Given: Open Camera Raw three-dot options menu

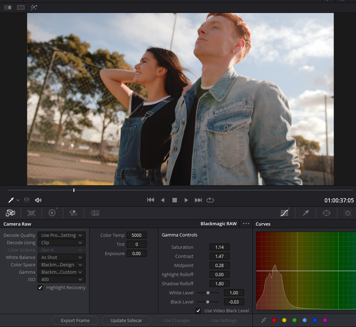Looking at the screenshot, I should [x=246, y=224].
